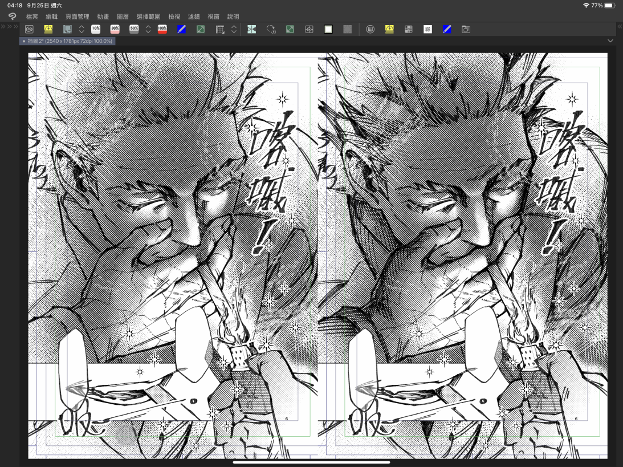Click the battery status icon
Screen dimensions: 623x467
pos(610,6)
